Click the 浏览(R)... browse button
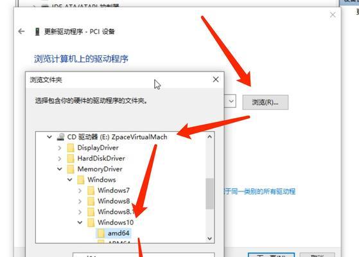The image size is (359, 257). point(265,102)
